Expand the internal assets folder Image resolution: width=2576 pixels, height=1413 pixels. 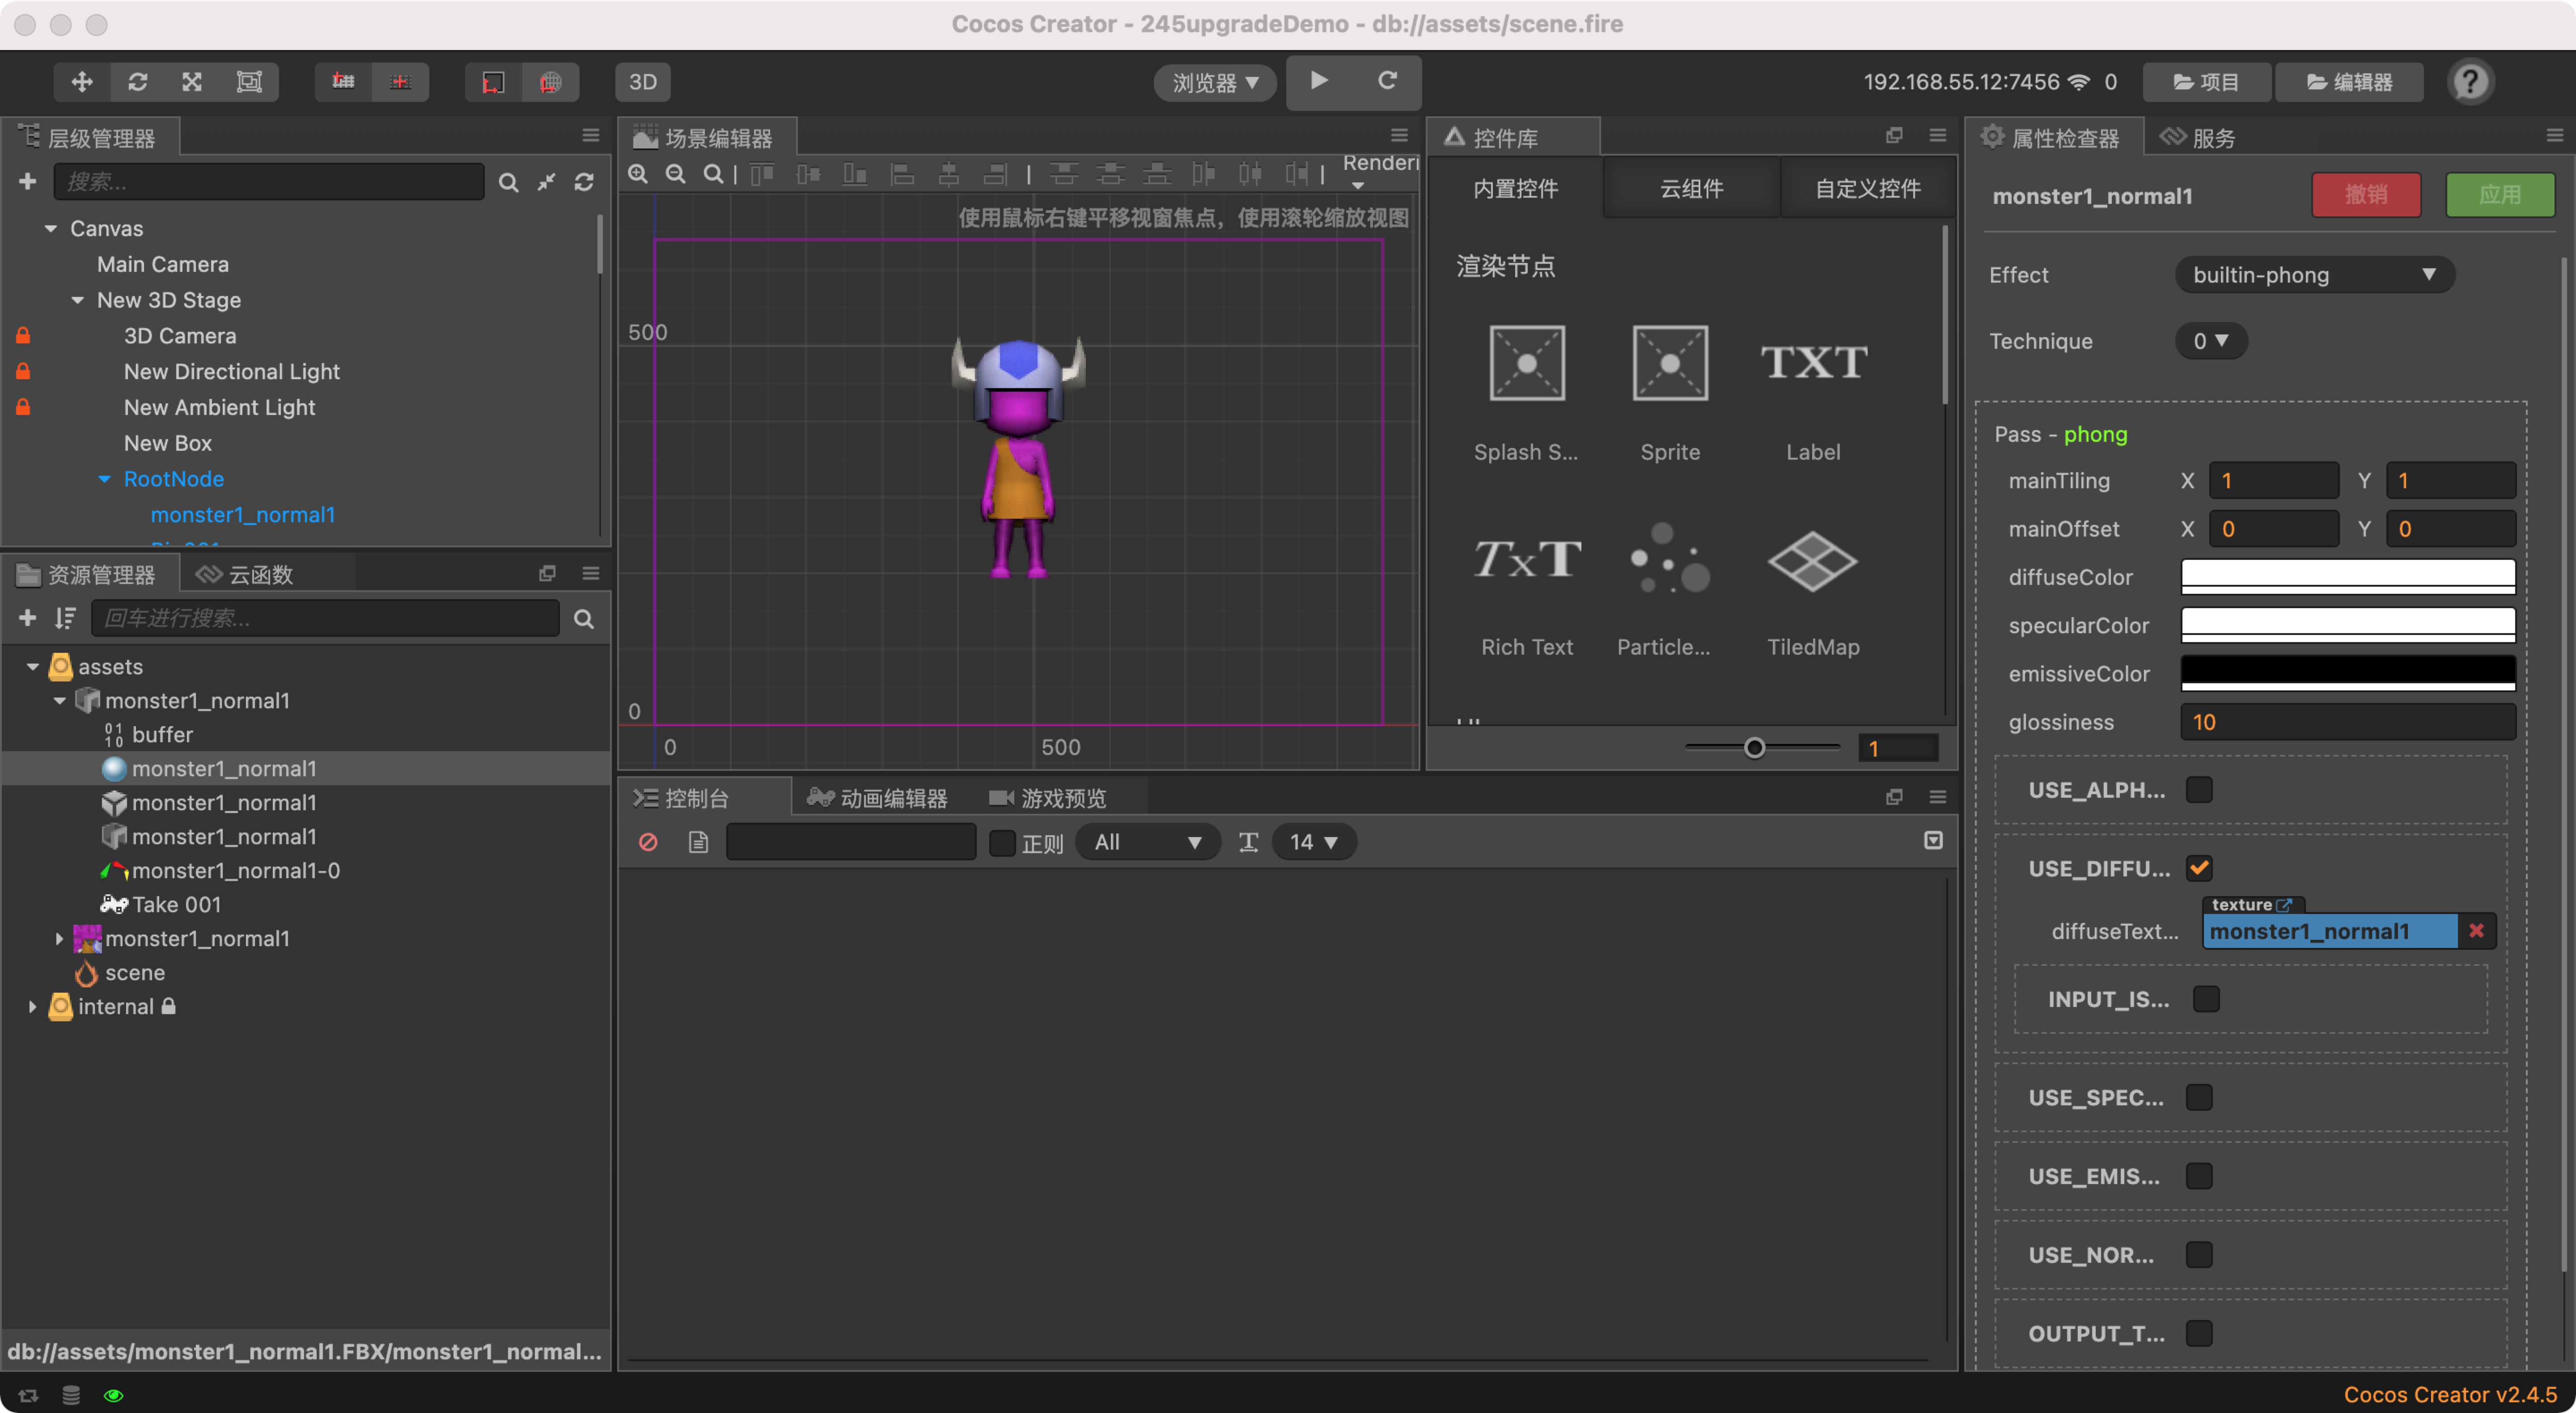[33, 1007]
